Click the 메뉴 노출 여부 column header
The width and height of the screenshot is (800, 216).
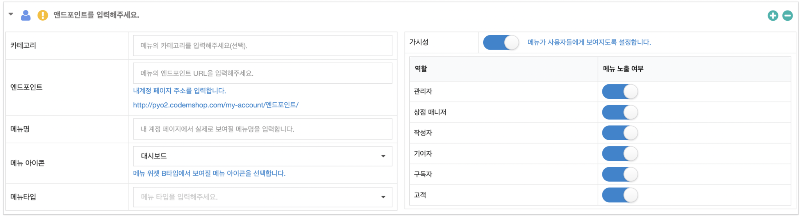[x=623, y=69]
